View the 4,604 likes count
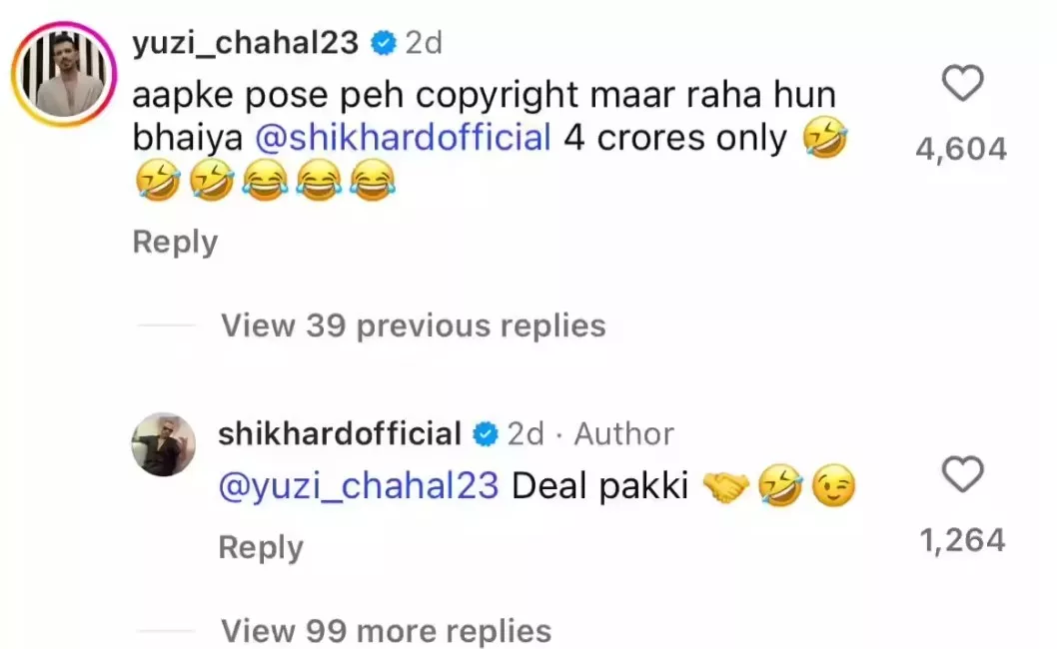 (x=961, y=149)
